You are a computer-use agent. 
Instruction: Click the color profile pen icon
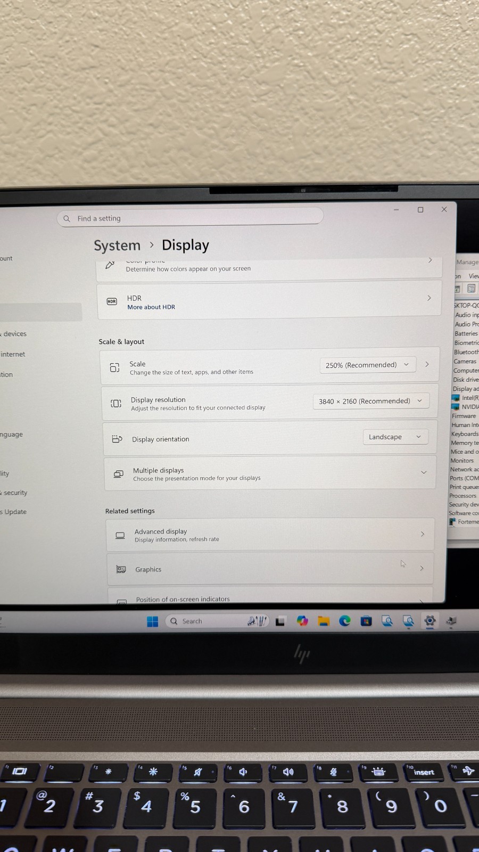click(x=110, y=265)
